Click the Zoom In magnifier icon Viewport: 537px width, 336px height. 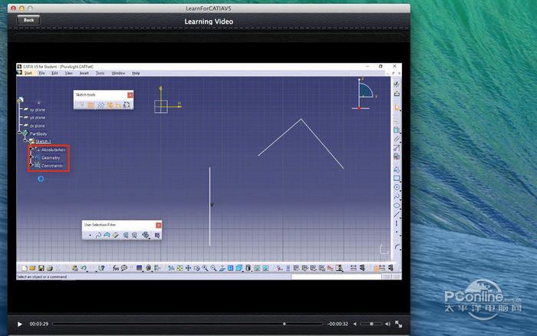[x=205, y=268]
